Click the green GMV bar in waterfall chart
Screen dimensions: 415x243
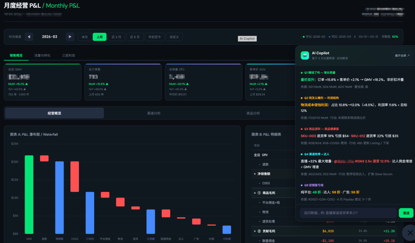point(29,194)
